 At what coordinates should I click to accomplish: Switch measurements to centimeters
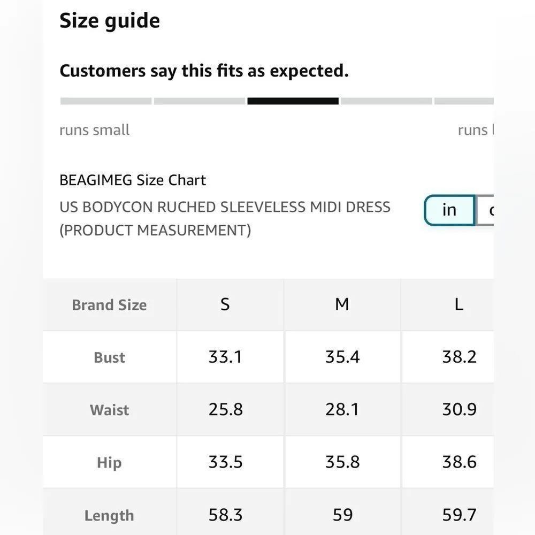(x=488, y=210)
